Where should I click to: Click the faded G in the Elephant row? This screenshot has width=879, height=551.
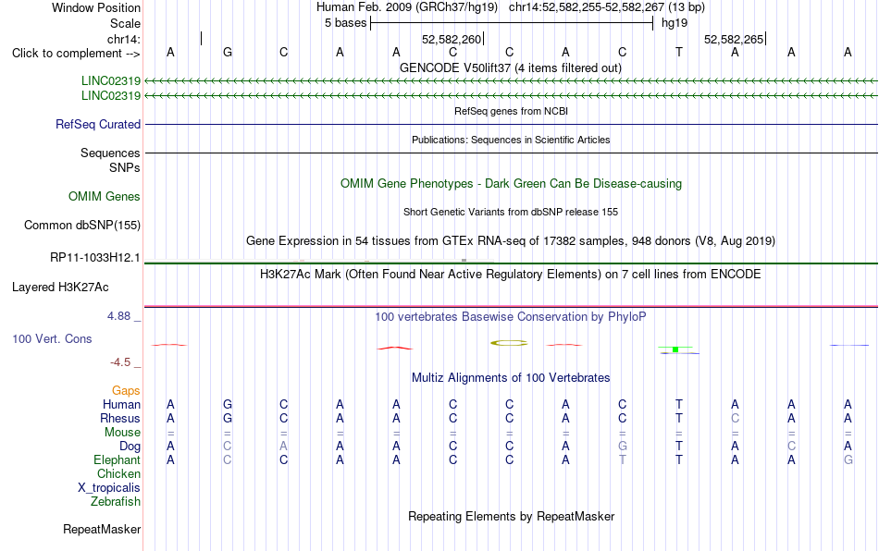click(848, 459)
